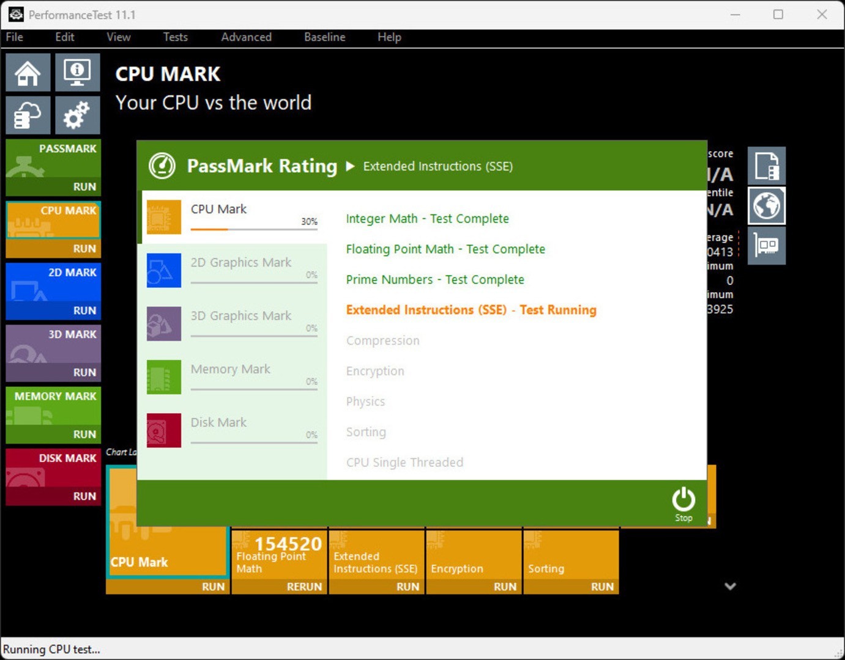Click the purple 3D Graphics Mark icon

[x=164, y=323]
